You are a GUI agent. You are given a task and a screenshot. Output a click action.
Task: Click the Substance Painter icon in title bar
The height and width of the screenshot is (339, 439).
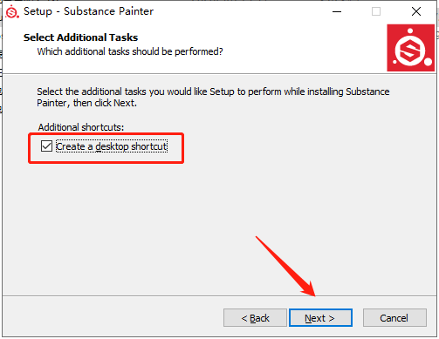[12, 11]
